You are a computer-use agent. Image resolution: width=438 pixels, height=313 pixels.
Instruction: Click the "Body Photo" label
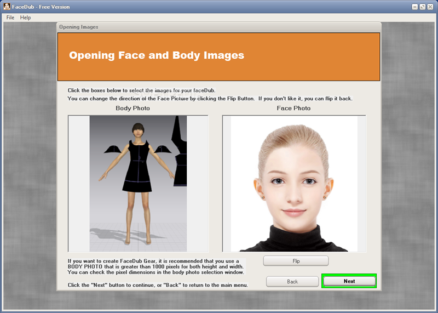[132, 109]
